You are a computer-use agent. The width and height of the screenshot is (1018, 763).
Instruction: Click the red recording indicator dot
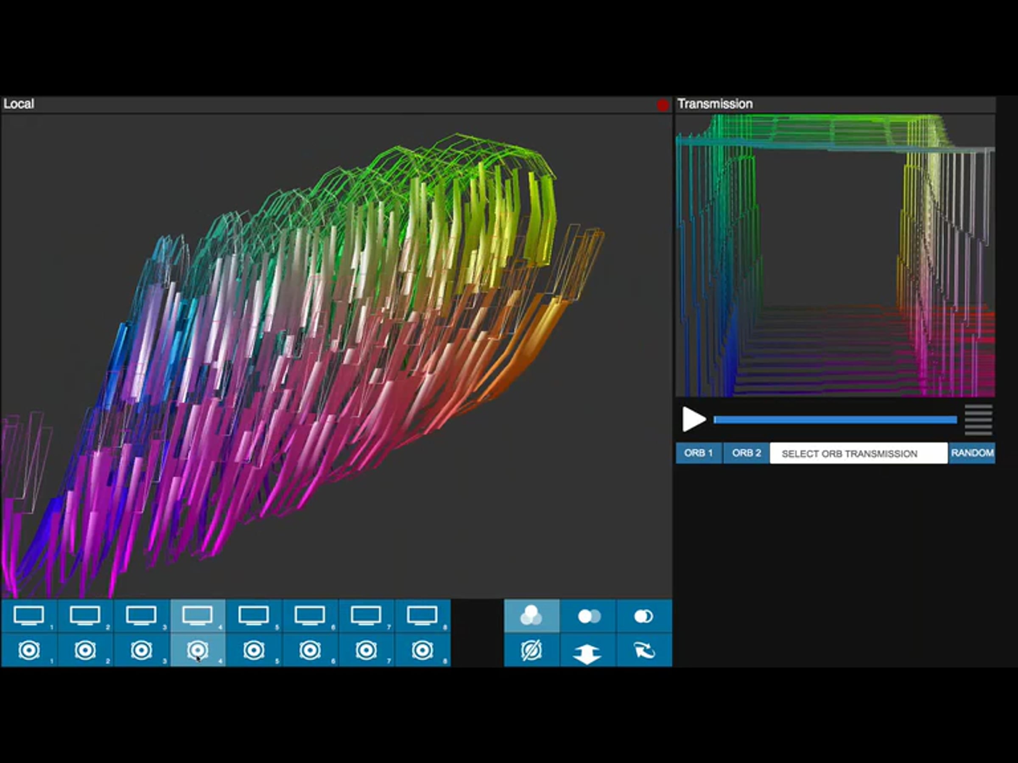coord(663,105)
